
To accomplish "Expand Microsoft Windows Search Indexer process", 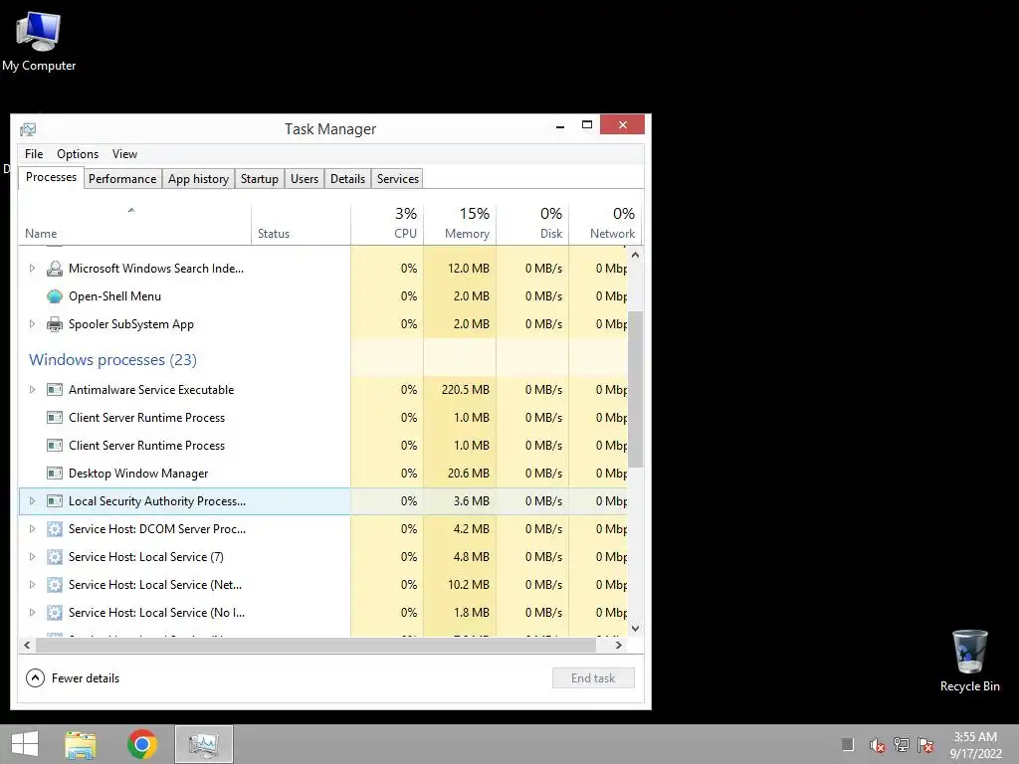I will pyautogui.click(x=32, y=269).
